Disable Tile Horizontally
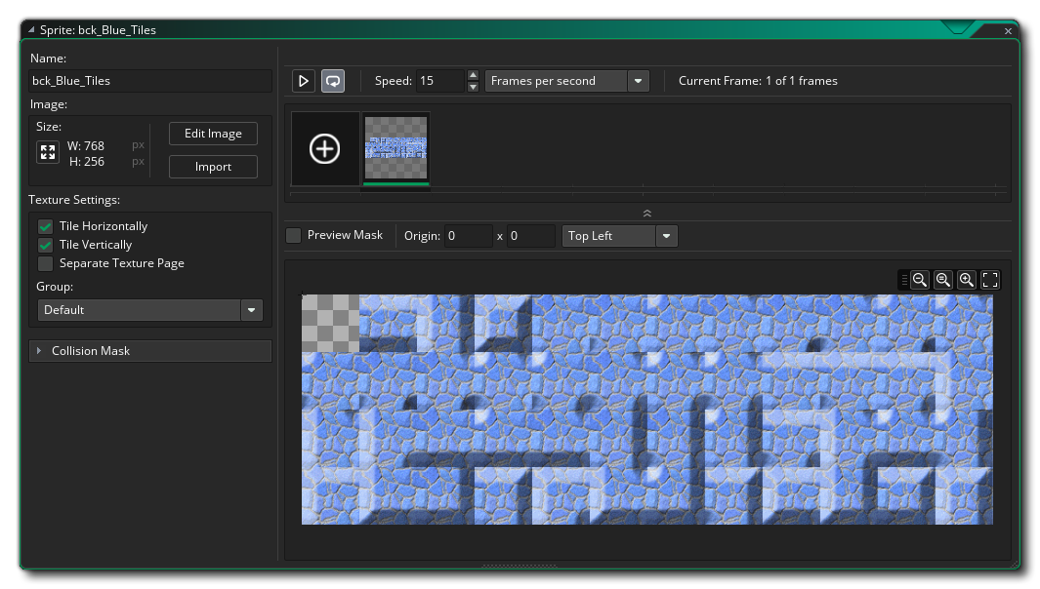Image resolution: width=1040 pixels, height=589 pixels. click(x=45, y=225)
